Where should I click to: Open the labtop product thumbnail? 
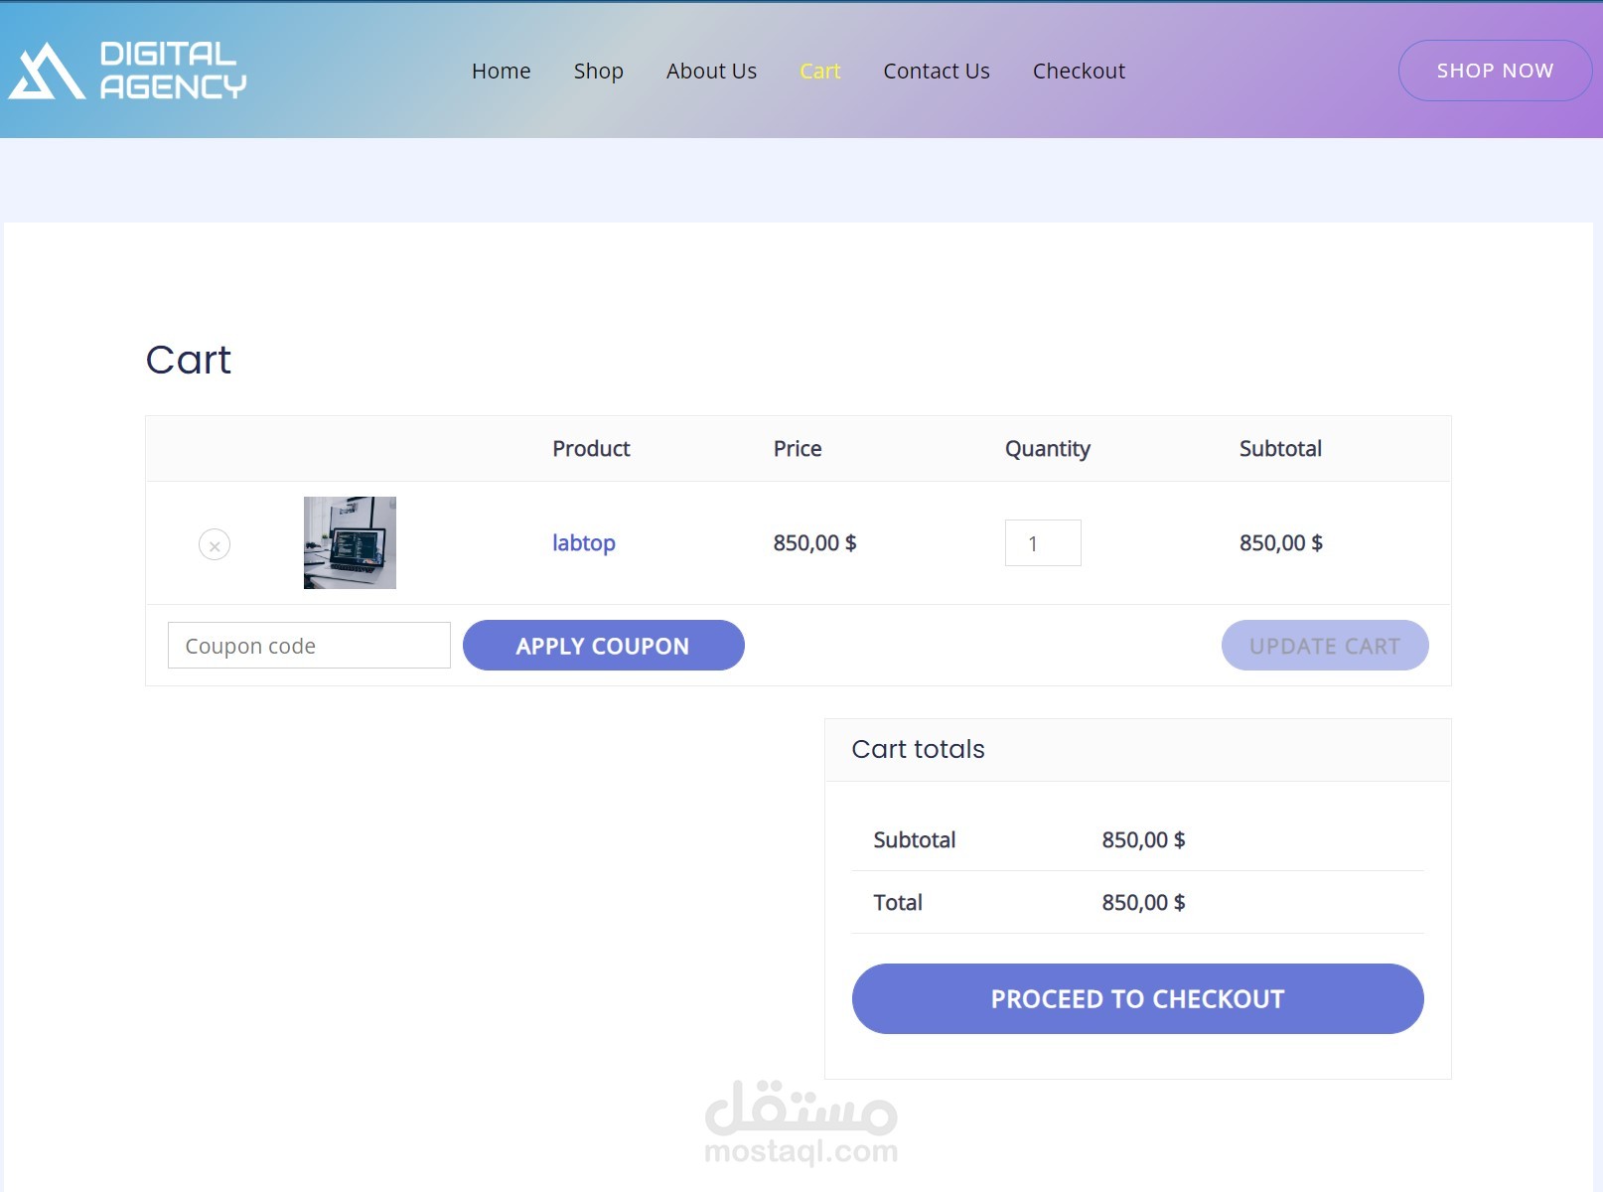[350, 542]
